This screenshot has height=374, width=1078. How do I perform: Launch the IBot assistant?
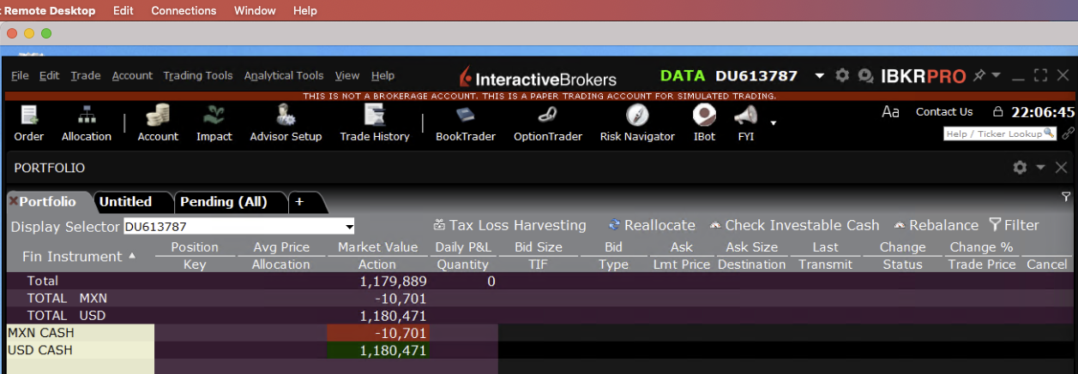[704, 116]
